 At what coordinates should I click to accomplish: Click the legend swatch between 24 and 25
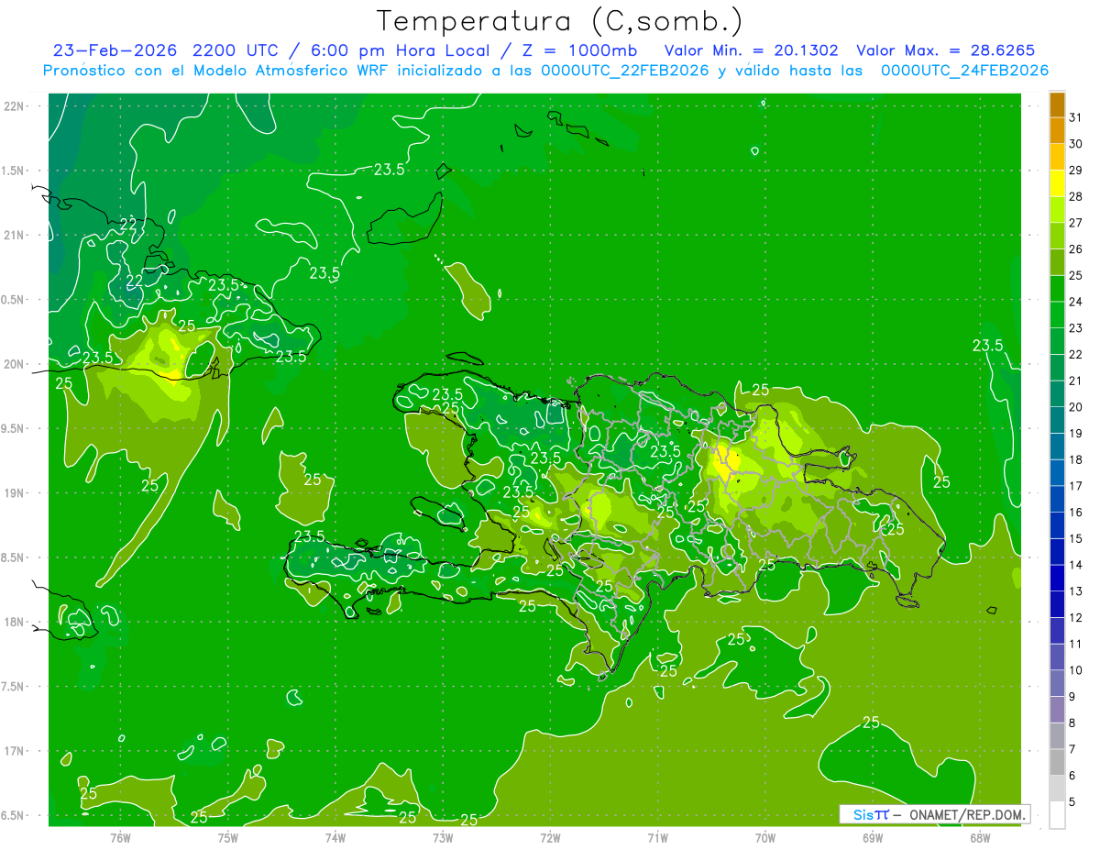click(x=1057, y=289)
